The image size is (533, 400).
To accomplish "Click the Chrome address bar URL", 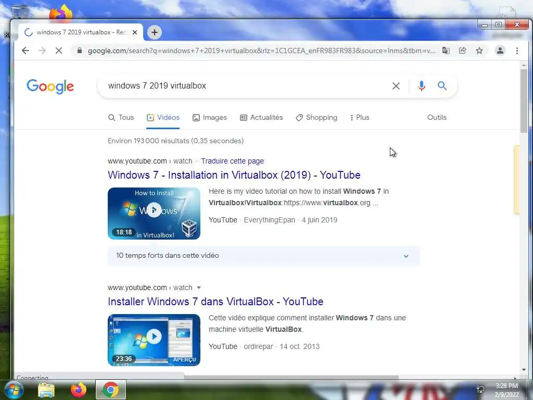I will (x=261, y=51).
